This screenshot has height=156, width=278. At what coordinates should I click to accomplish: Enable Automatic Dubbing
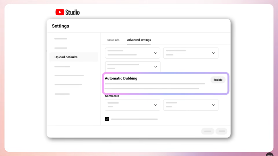(x=218, y=80)
